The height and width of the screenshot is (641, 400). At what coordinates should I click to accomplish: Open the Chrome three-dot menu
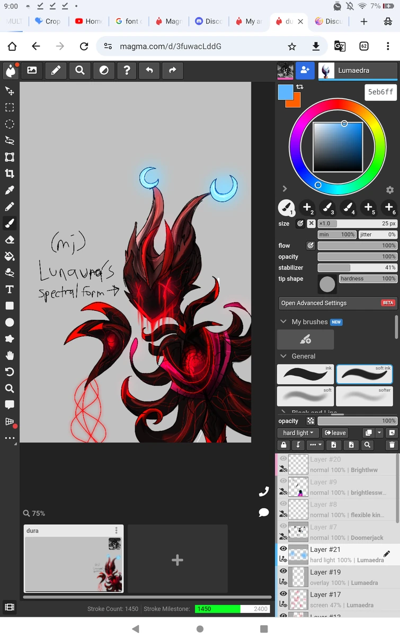(x=388, y=46)
